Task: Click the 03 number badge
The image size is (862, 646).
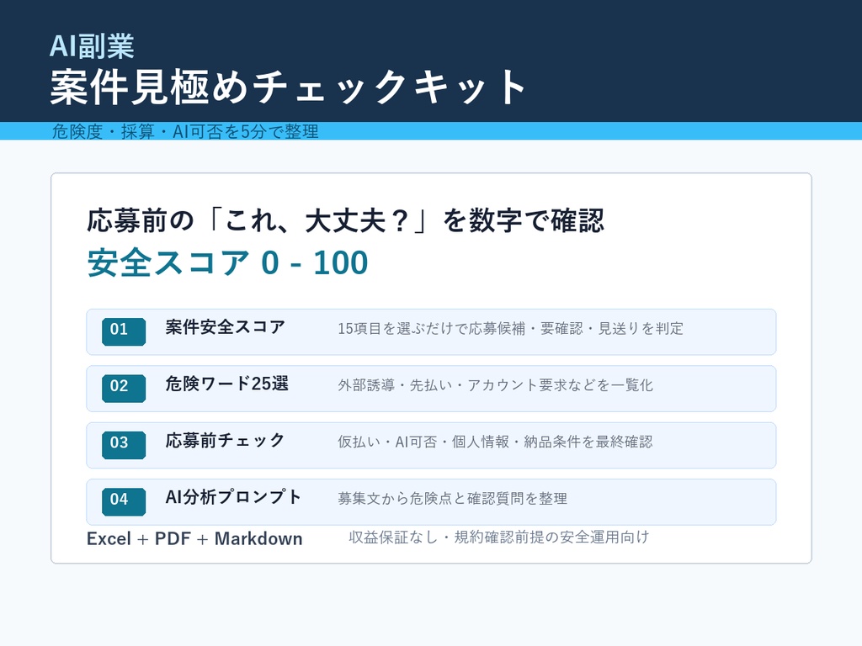Action: coord(124,445)
